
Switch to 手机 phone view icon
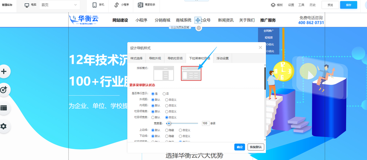(x=95, y=5)
